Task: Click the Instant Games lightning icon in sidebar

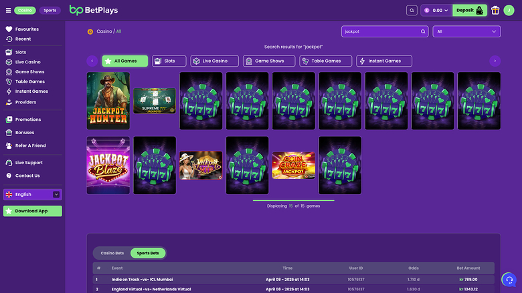Action: click(9, 91)
